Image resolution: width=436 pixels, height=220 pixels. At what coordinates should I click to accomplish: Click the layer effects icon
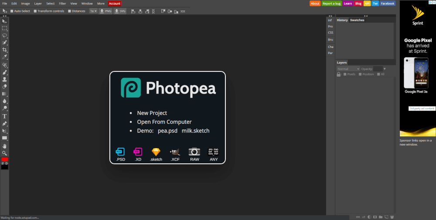(364, 217)
